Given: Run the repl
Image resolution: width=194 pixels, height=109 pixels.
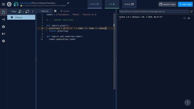Looking at the screenshot, I should coord(112,4).
